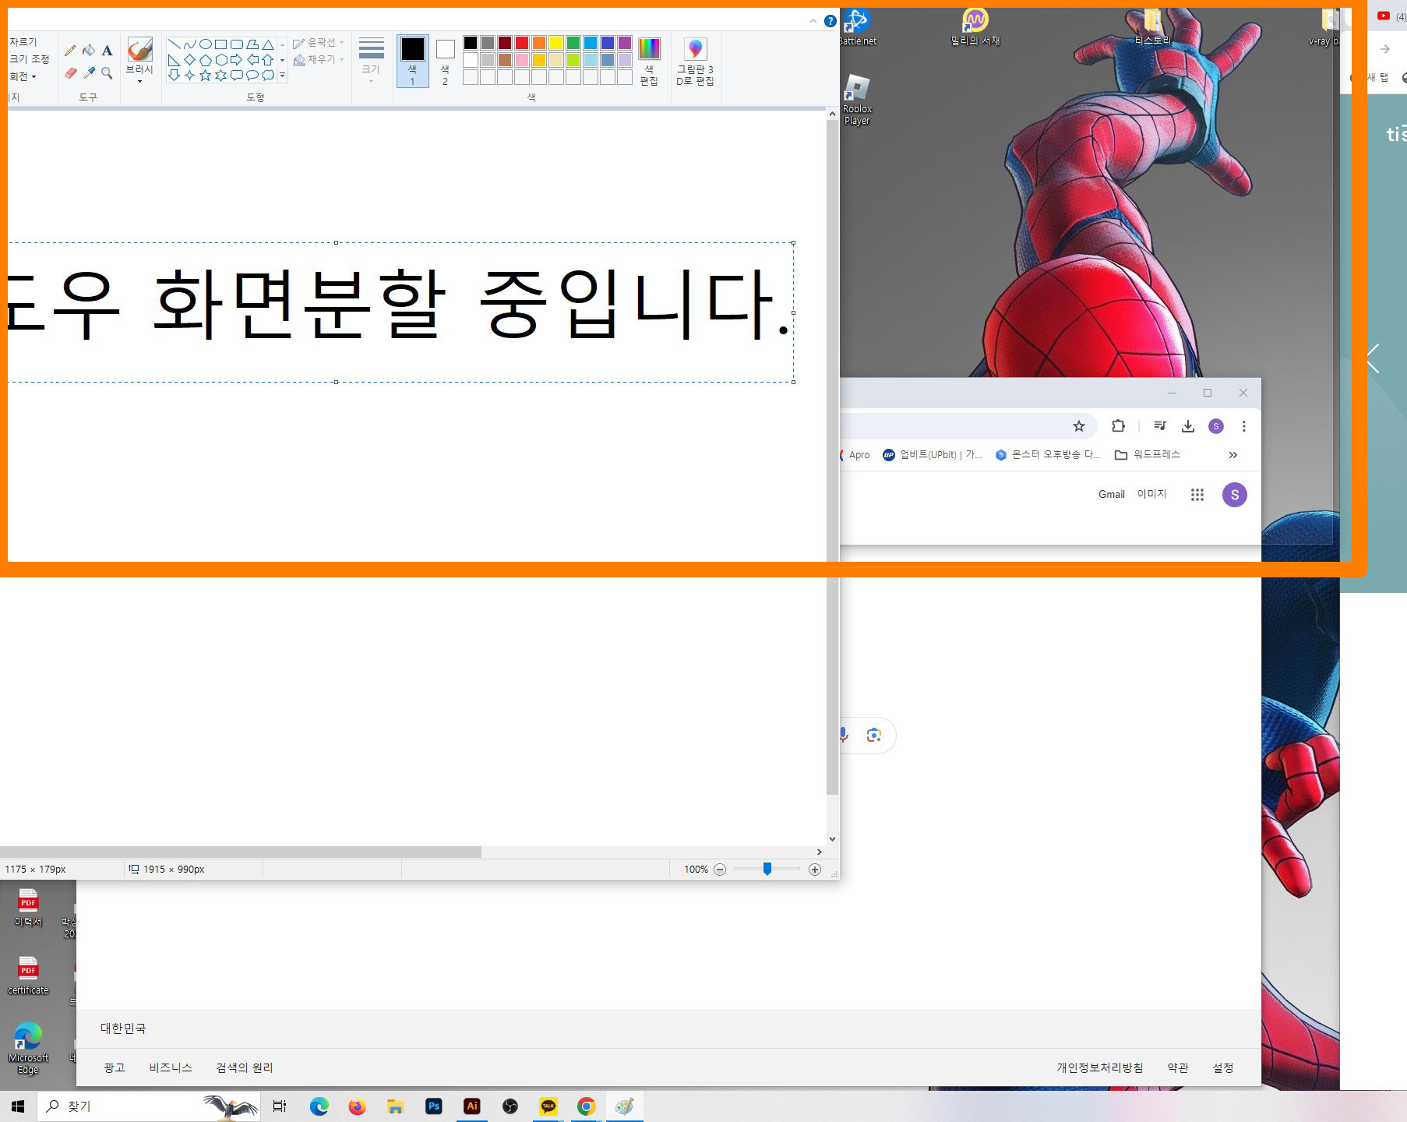Pick the rectangle shape in shapes gallery

[221, 44]
